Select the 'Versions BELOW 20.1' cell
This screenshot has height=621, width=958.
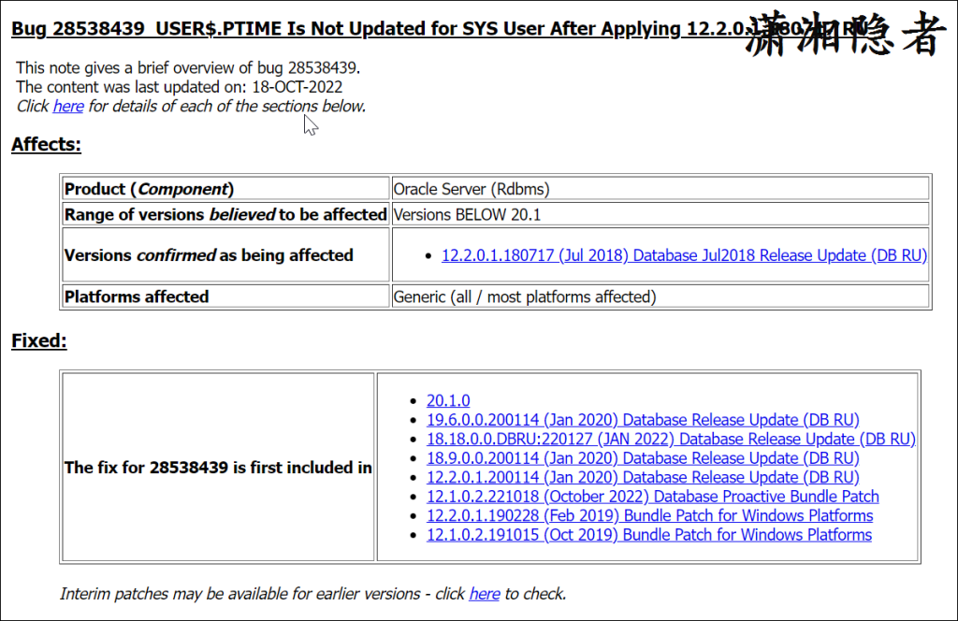(x=660, y=215)
